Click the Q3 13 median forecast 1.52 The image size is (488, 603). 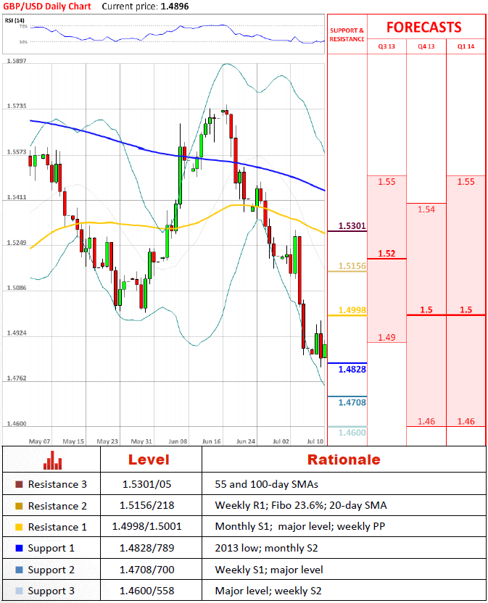point(386,254)
